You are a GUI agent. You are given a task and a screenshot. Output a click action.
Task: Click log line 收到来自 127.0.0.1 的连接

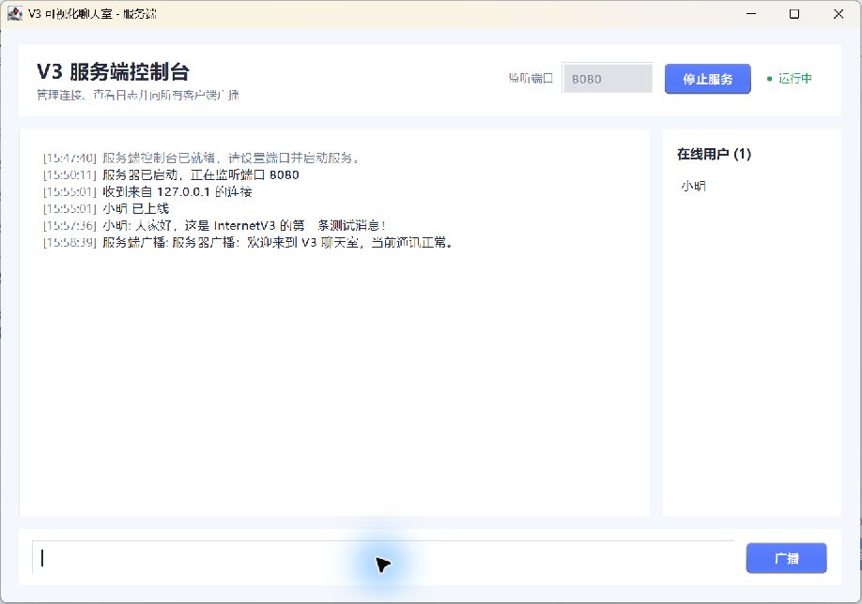pos(147,191)
